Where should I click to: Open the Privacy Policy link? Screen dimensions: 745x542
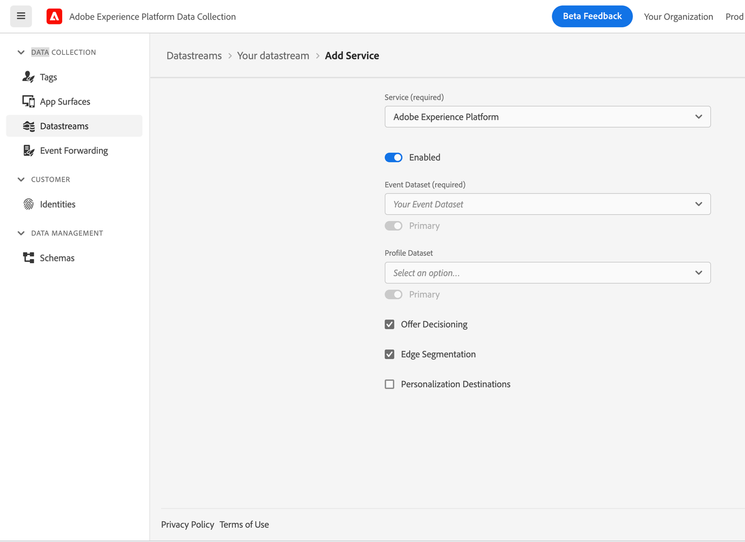click(x=187, y=525)
